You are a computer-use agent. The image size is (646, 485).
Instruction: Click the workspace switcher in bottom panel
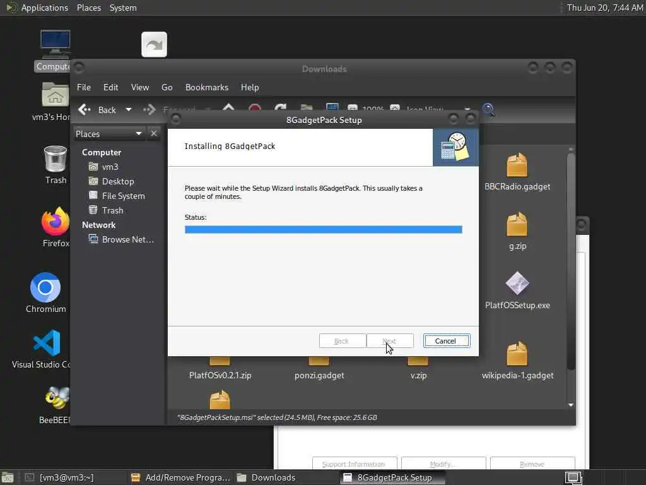(573, 477)
